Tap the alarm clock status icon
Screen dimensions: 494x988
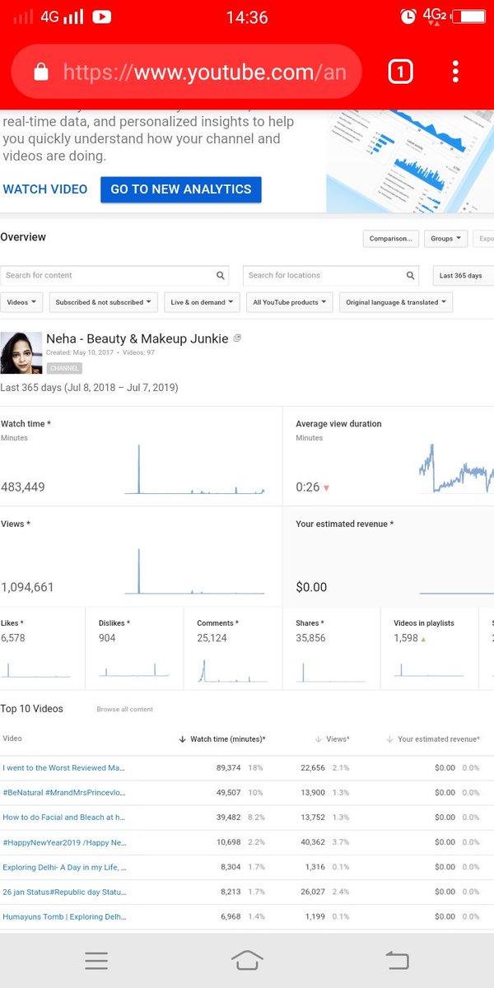408,16
